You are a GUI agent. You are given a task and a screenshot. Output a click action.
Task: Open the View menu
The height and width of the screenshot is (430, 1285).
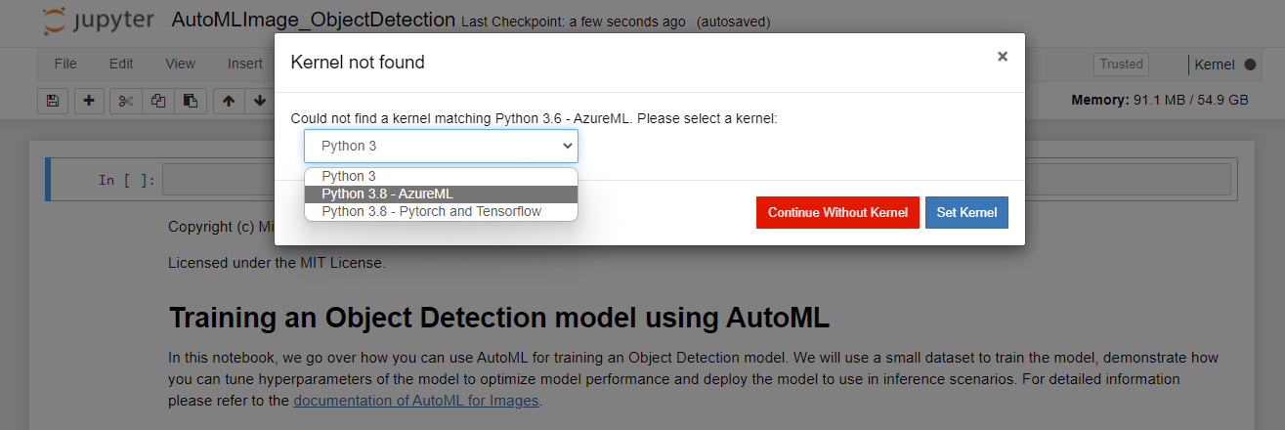[x=180, y=64]
